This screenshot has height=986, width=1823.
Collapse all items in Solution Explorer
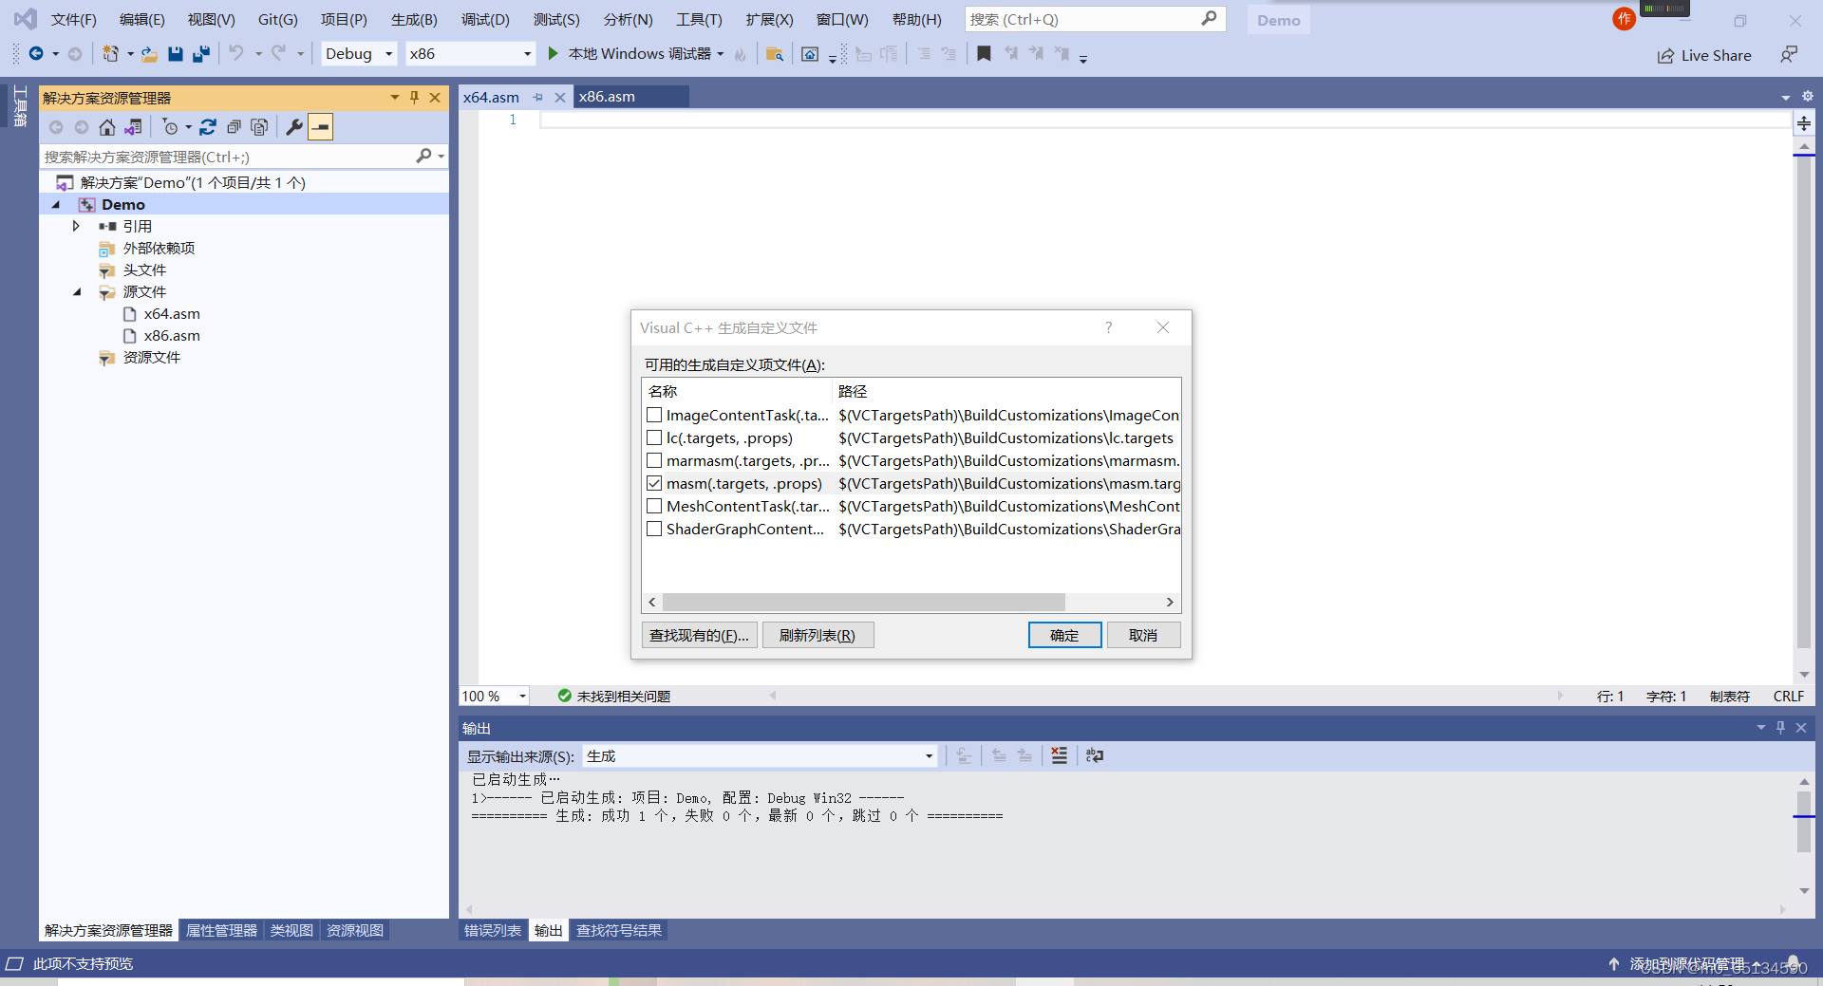tap(234, 126)
